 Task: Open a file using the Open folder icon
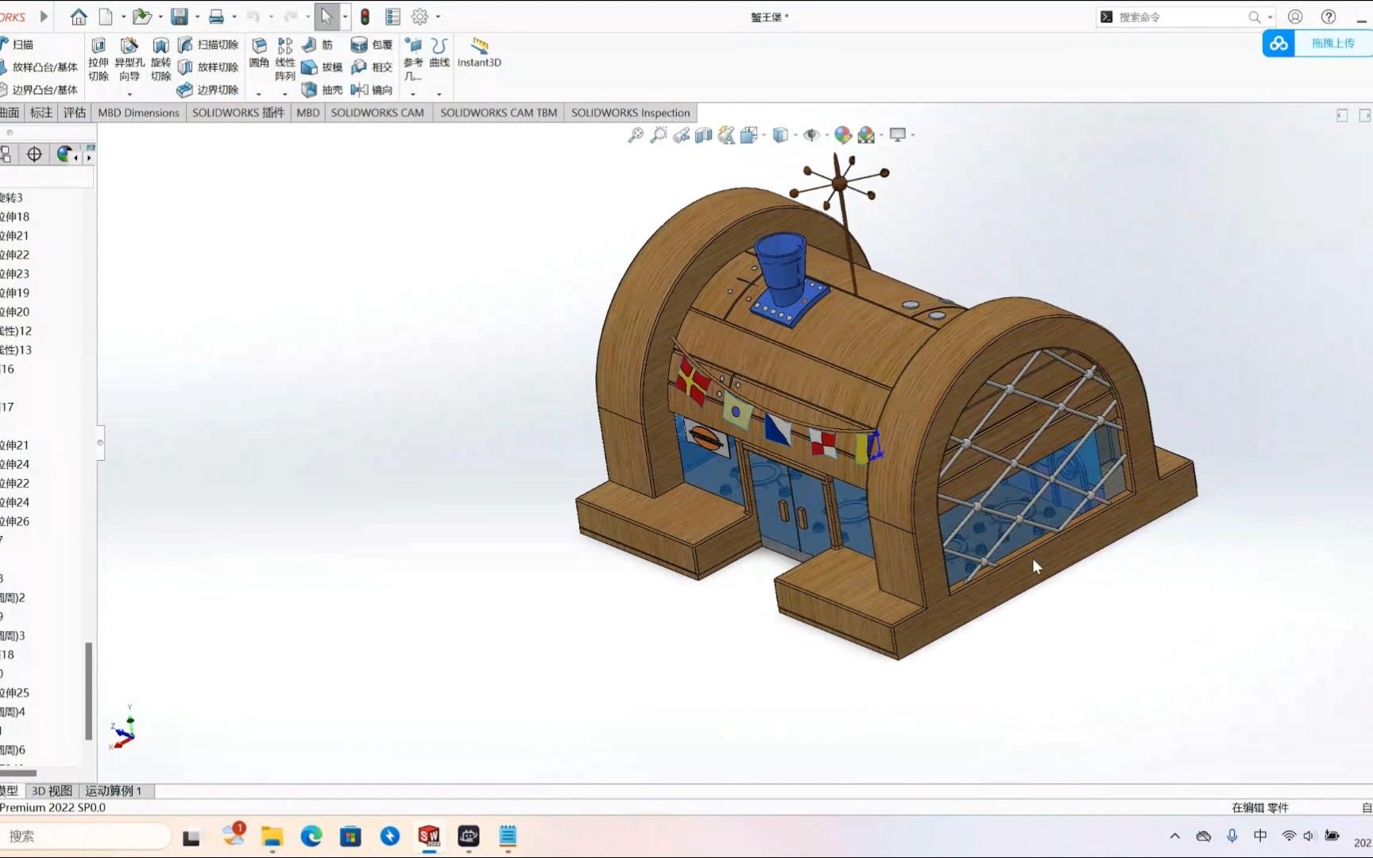click(141, 17)
